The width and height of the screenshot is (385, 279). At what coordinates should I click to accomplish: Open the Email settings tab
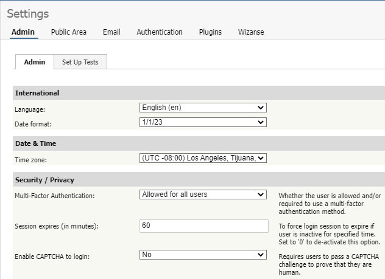(x=111, y=32)
